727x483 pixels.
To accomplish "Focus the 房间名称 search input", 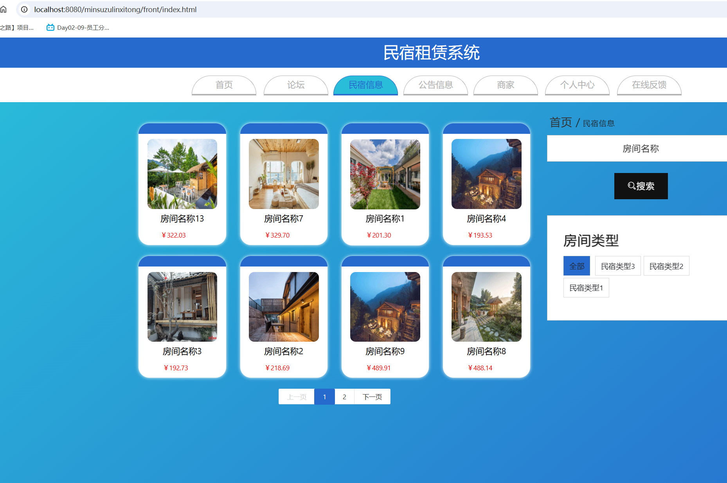I will (x=637, y=149).
